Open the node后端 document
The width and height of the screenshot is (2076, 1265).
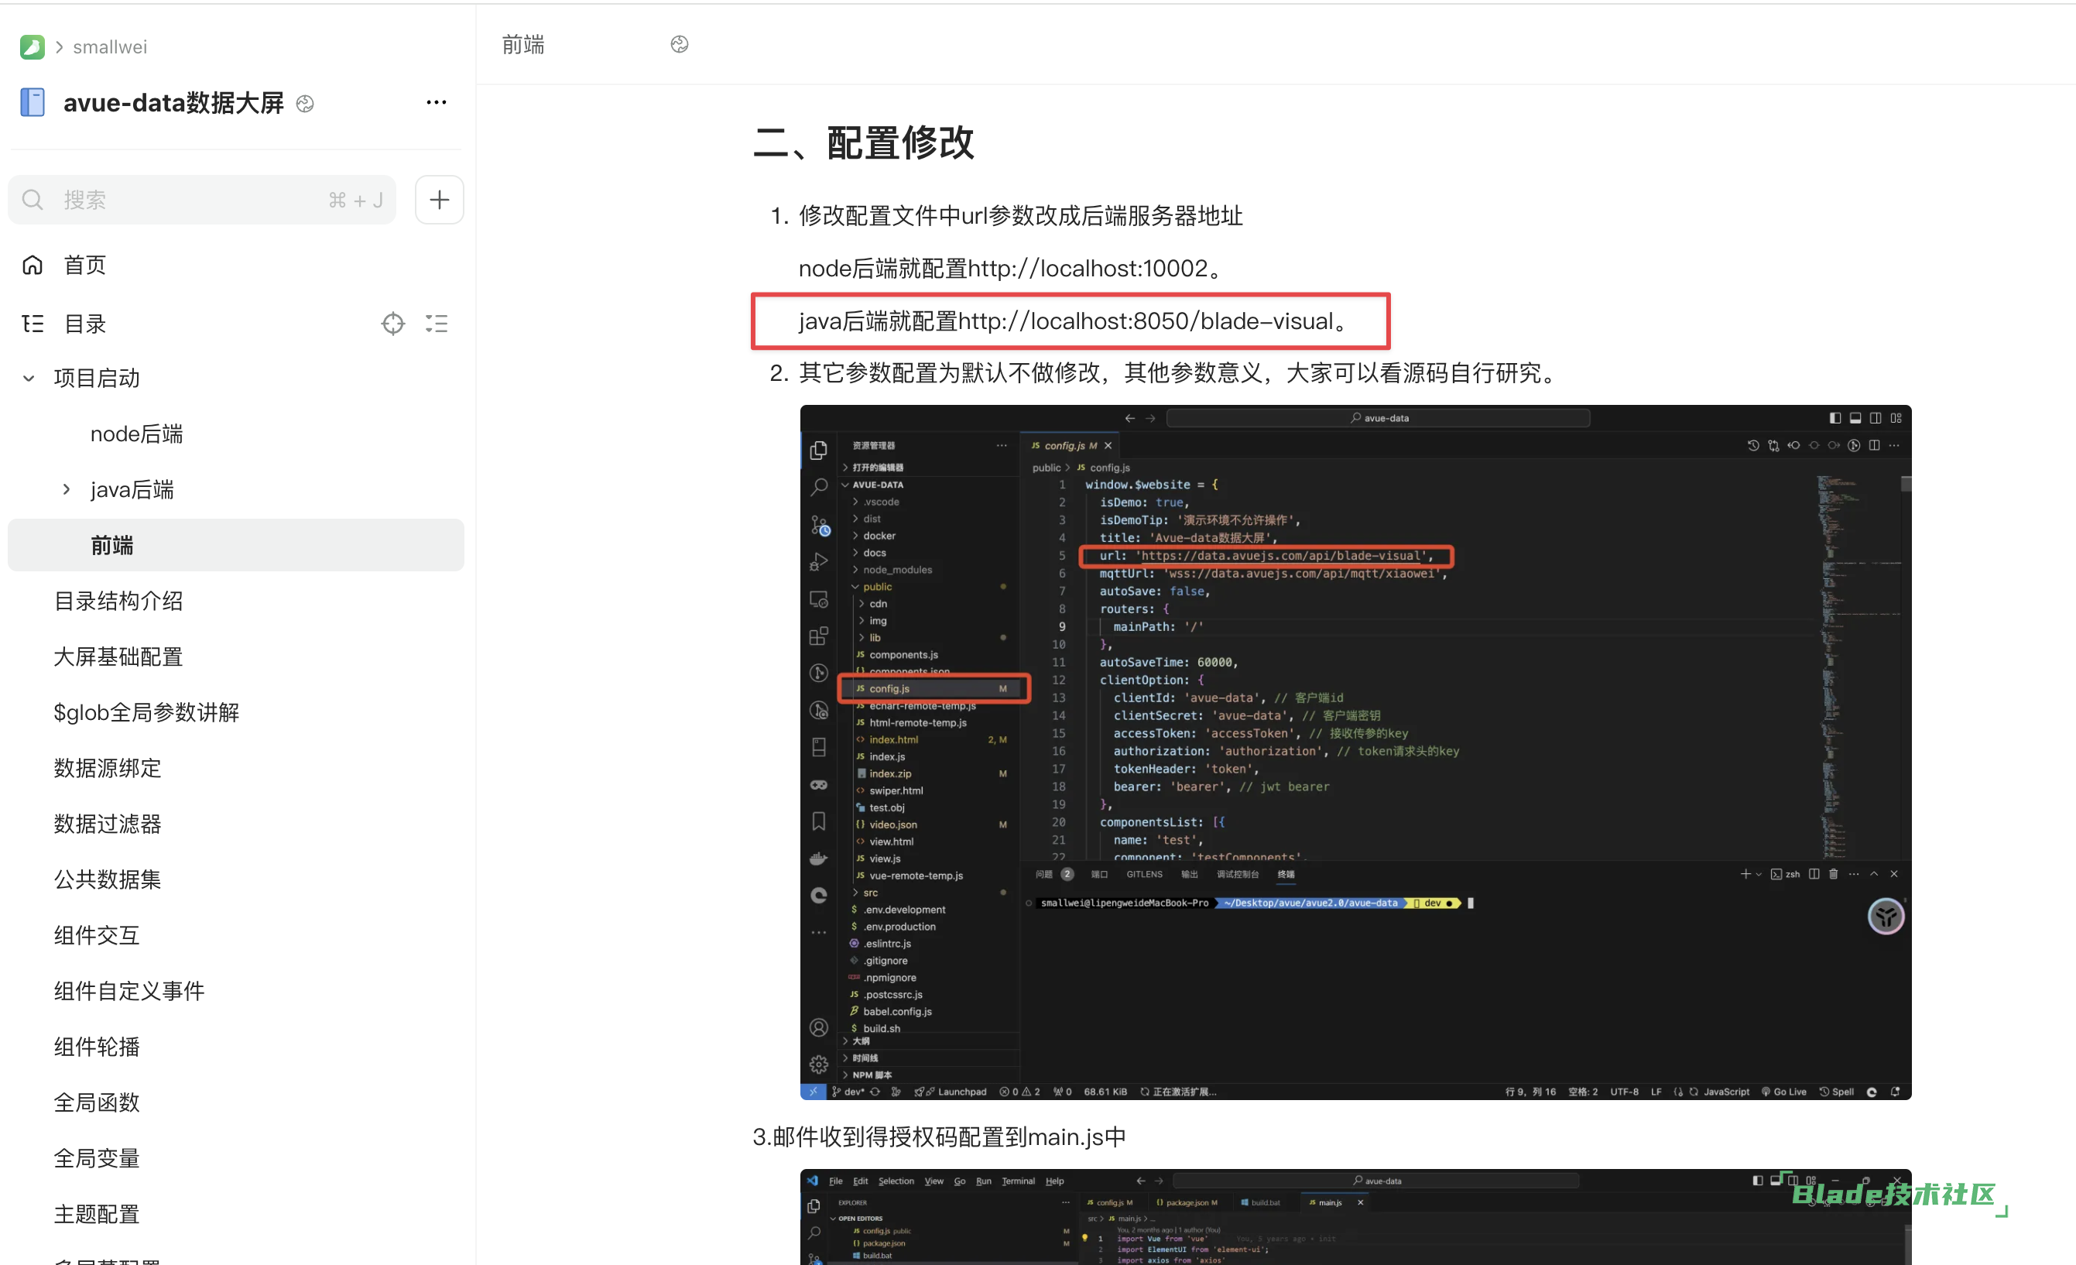coord(136,434)
